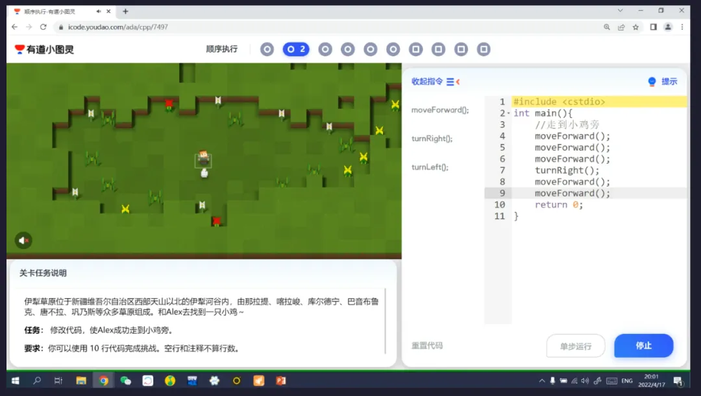The height and width of the screenshot is (396, 701).
Task: Click the browser forward arrow
Action: coord(29,27)
